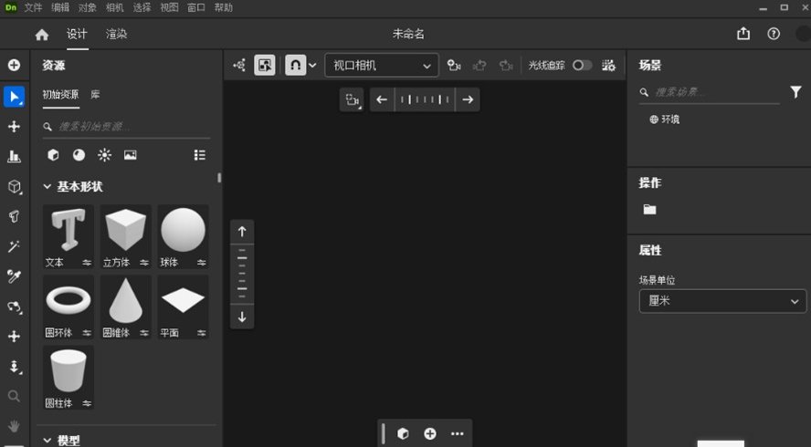This screenshot has height=447, width=811.
Task: Click the camera bookmark icon in toolbar
Action: [454, 66]
